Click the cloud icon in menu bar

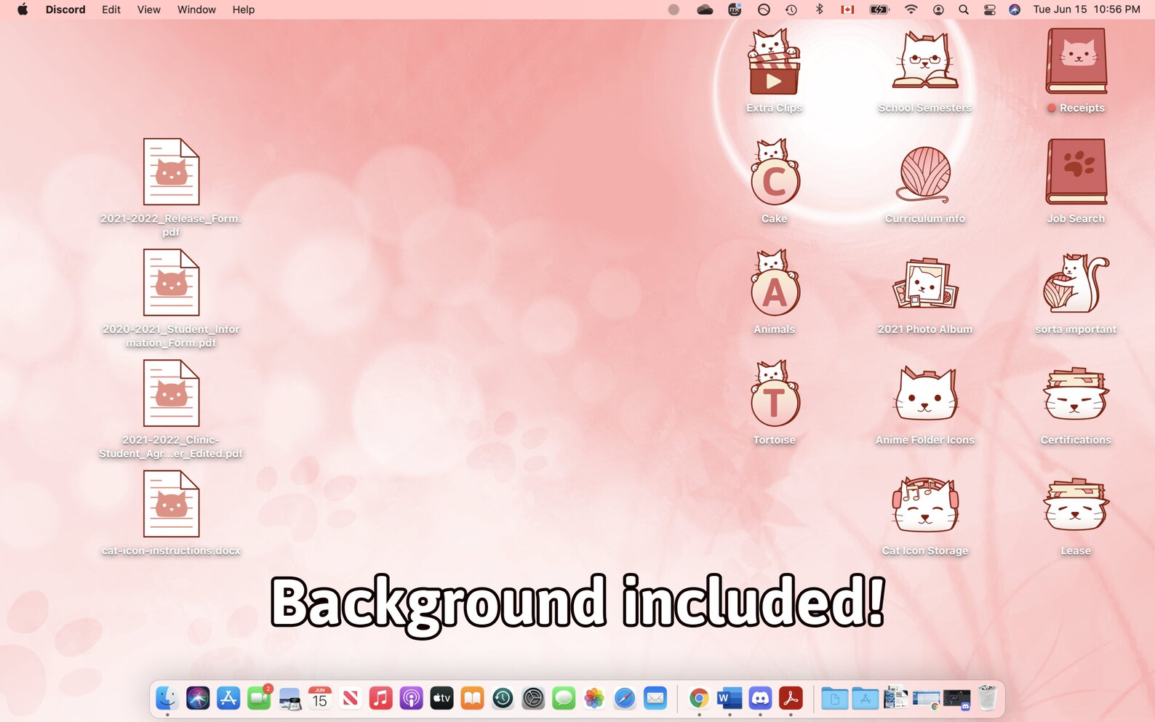tap(705, 9)
